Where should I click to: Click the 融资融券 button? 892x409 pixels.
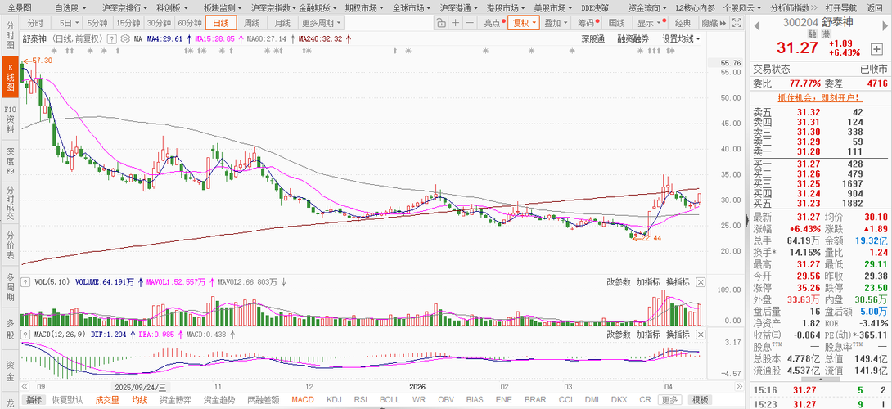pos(633,39)
